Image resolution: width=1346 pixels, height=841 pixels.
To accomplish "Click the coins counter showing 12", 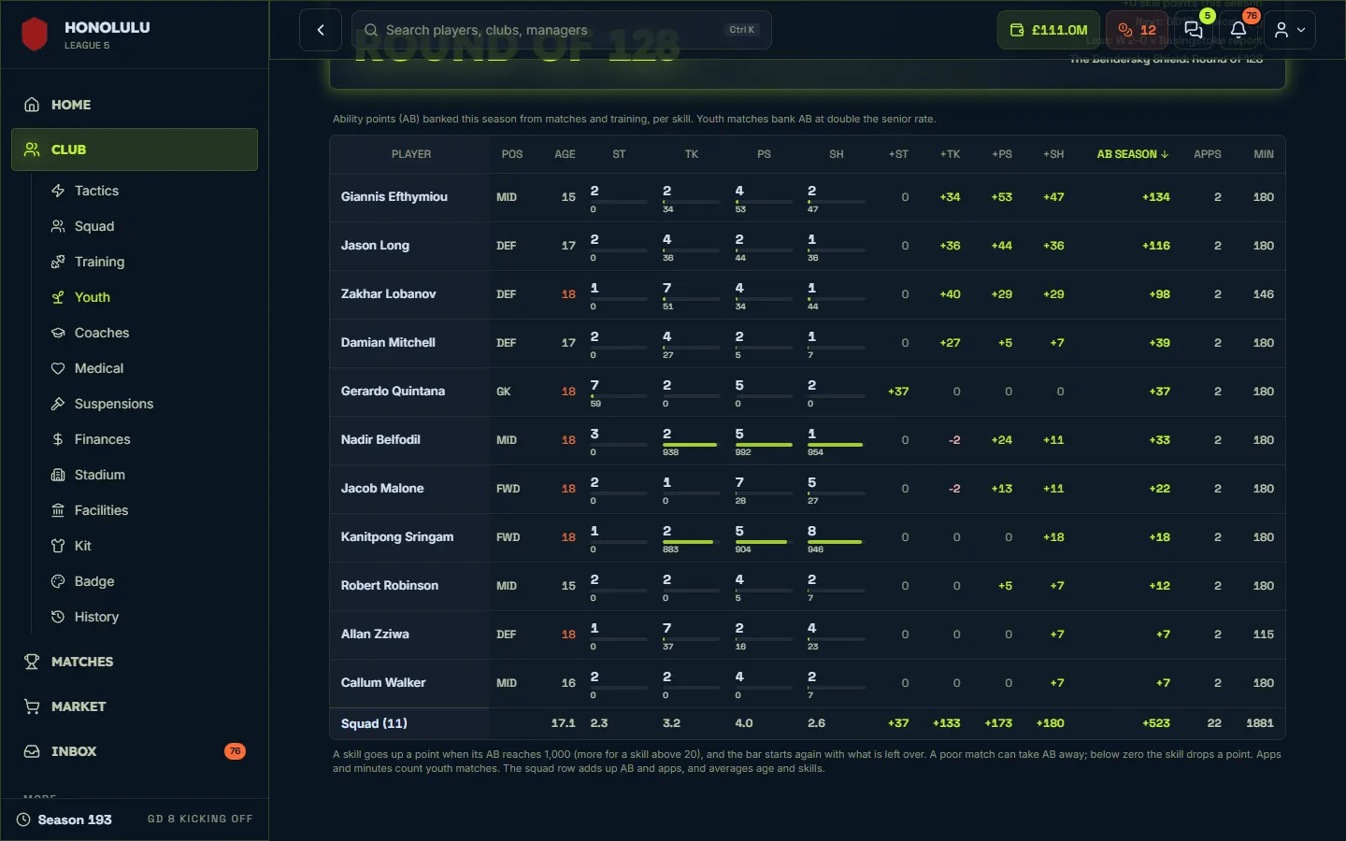I will tap(1138, 30).
